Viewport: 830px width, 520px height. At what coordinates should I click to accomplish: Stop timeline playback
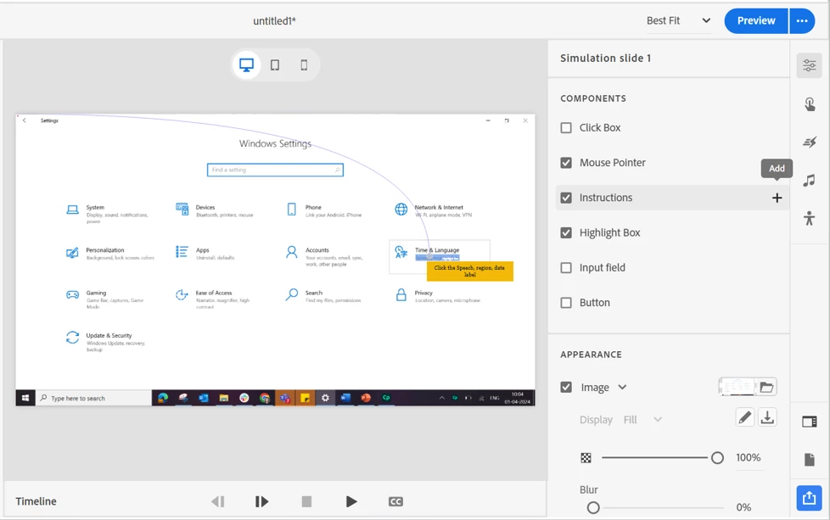(x=306, y=501)
